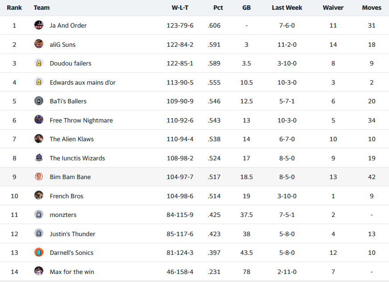389x282 pixels.
Task: Click the Darnell's Sonics orange jersey icon
Action: coord(39,253)
